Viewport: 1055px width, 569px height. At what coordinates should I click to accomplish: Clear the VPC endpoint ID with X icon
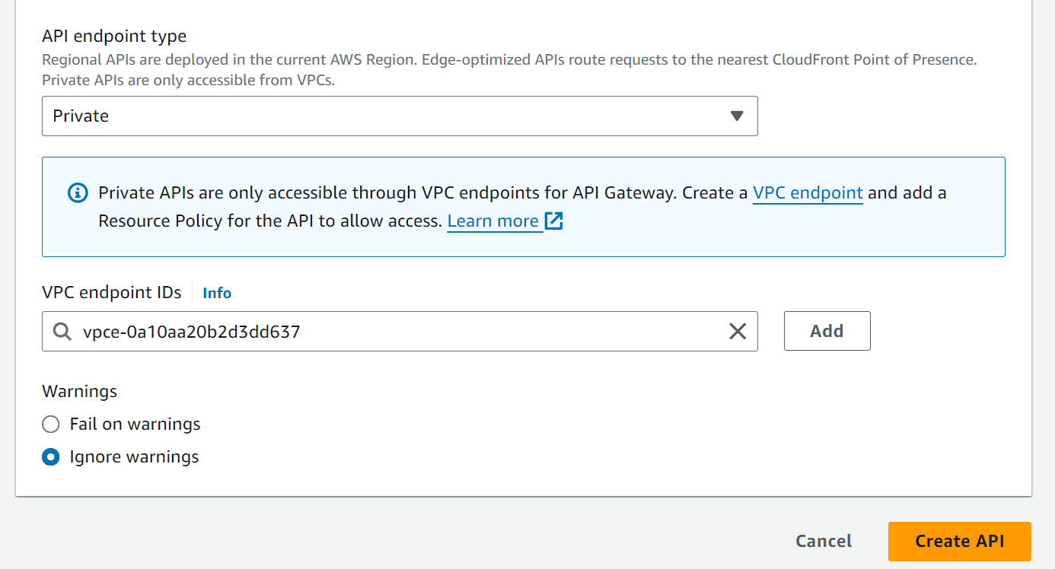[x=738, y=331]
